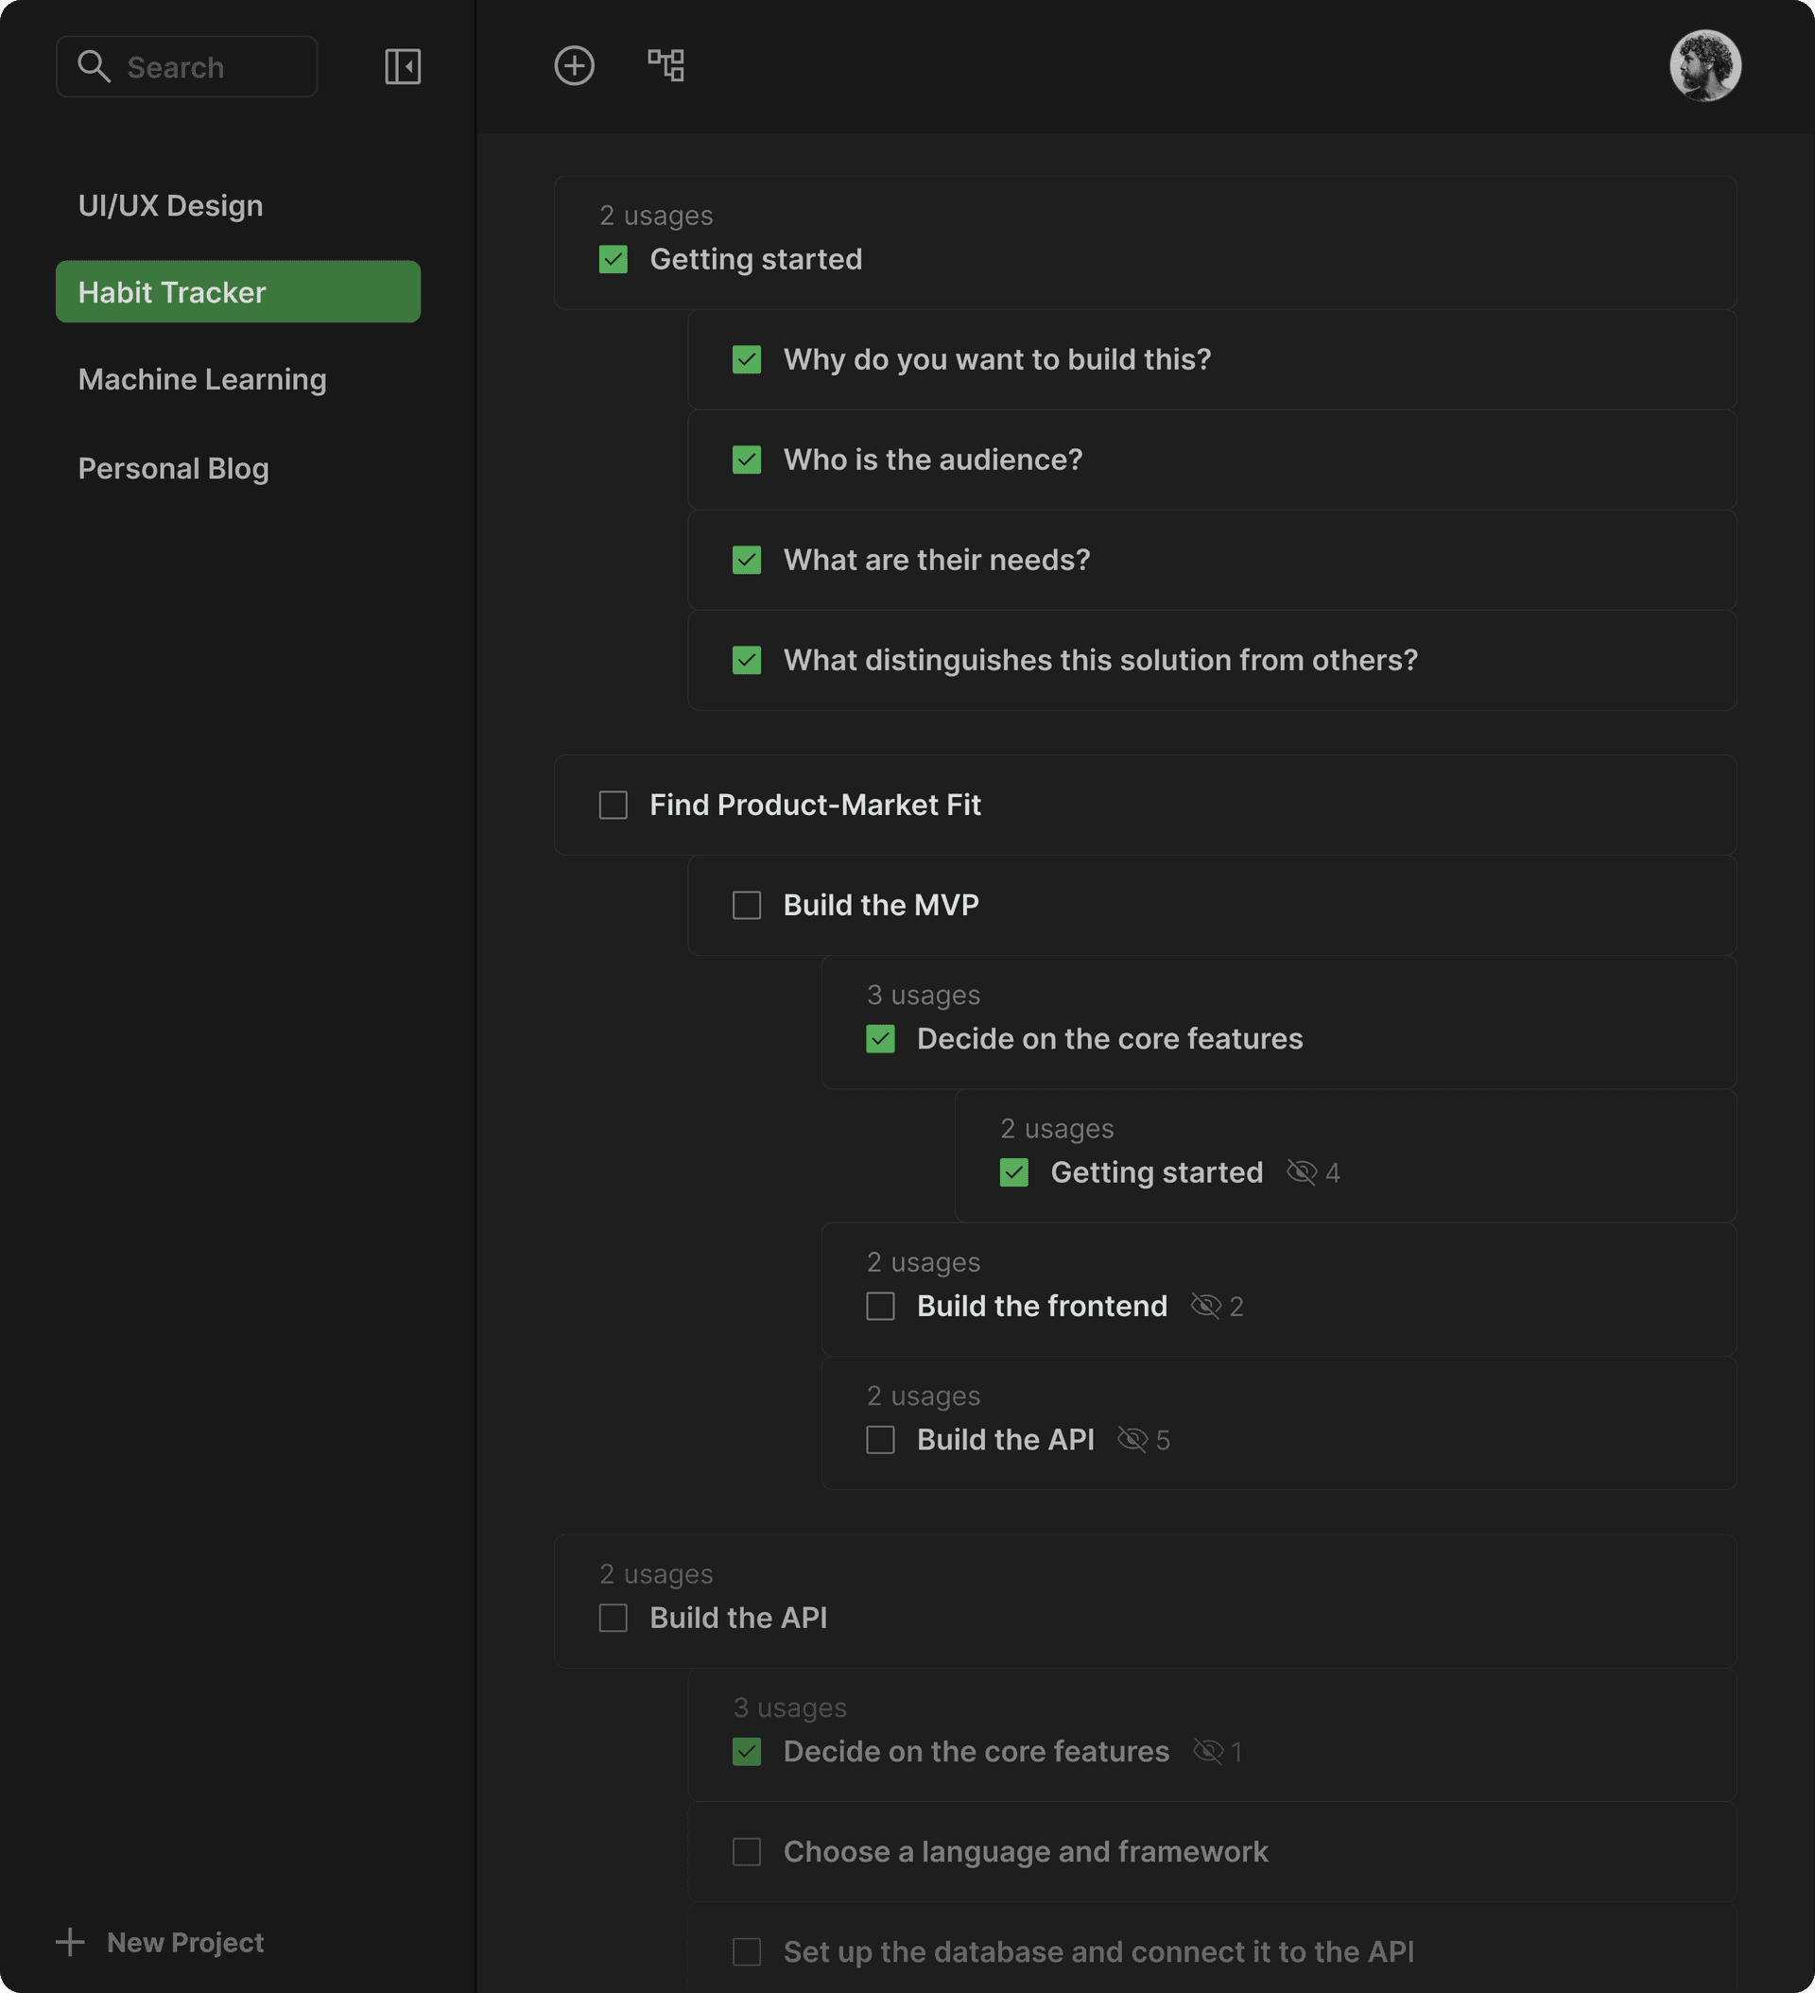Toggle visibility eye showing 5 on Build the API

coord(1131,1439)
